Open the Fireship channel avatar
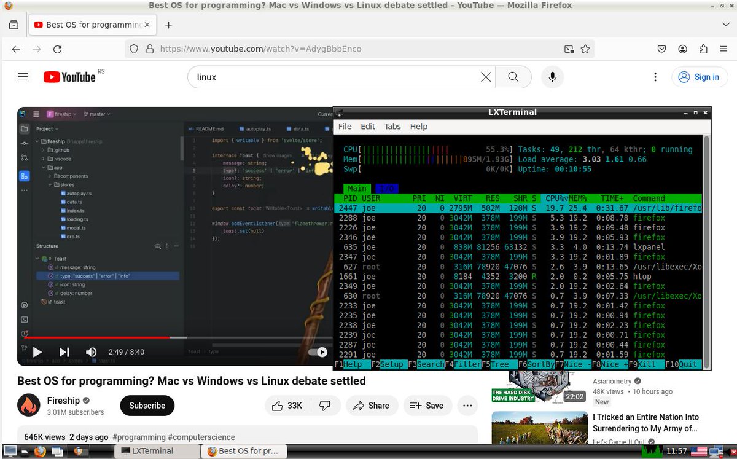This screenshot has width=737, height=459. pyautogui.click(x=28, y=406)
